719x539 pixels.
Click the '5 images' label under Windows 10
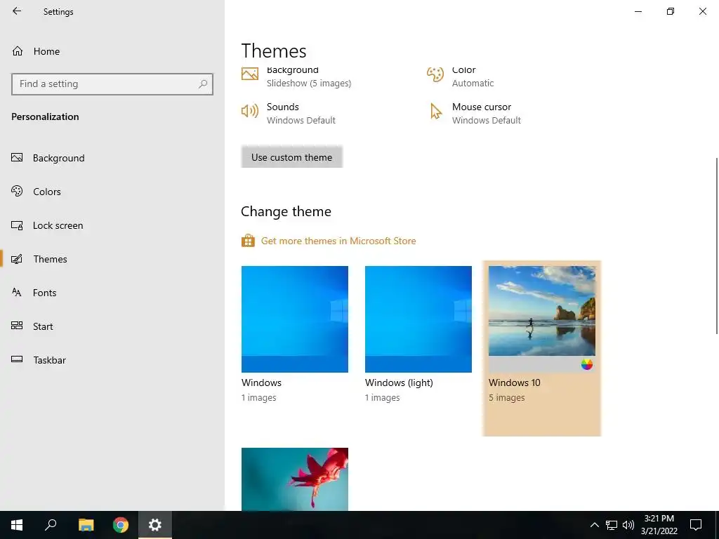[506, 398]
